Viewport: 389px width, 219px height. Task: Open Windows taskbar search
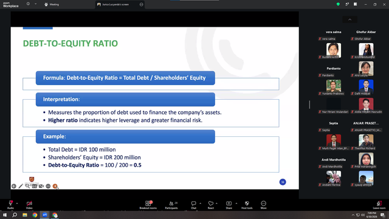click(15, 215)
